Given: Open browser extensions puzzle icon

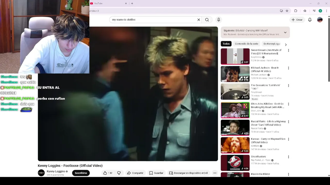Looking at the screenshot, I should coord(296,11).
